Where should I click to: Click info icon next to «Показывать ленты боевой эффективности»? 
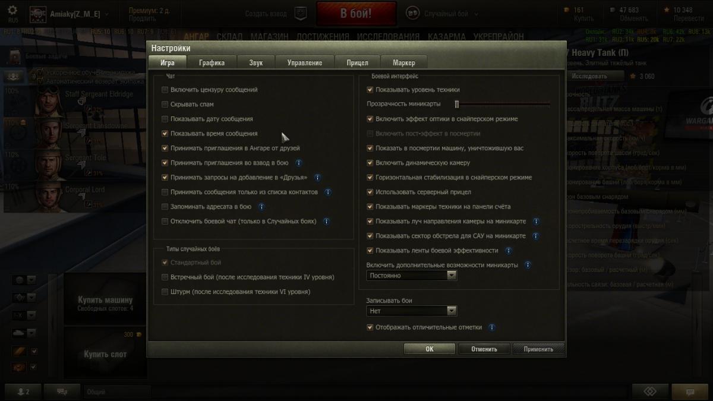point(509,251)
